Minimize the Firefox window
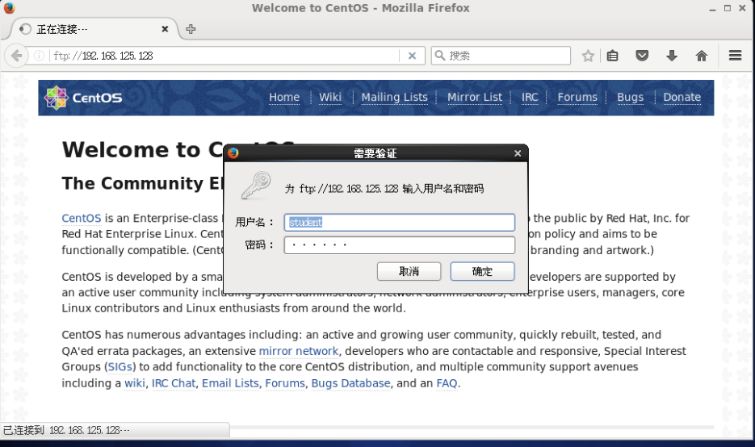Image resolution: width=755 pixels, height=447 pixels. (x=712, y=8)
